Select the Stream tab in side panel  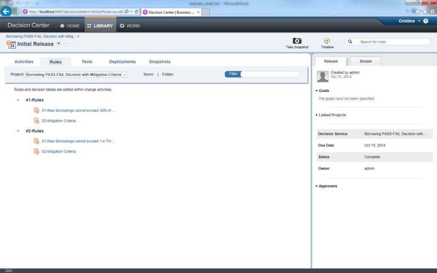[365, 61]
